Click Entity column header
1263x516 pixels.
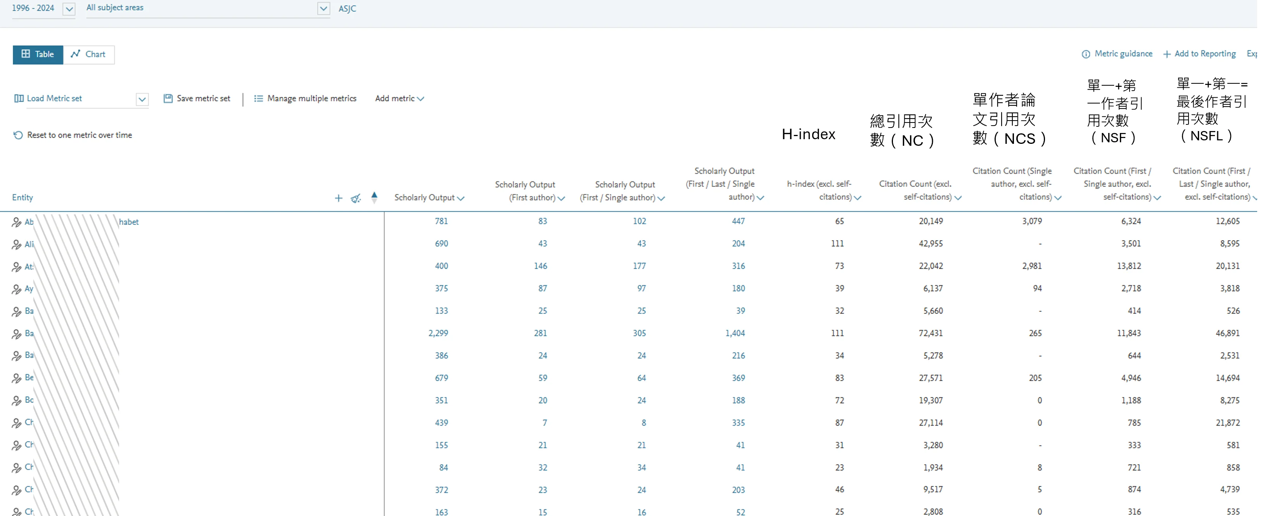pos(22,197)
